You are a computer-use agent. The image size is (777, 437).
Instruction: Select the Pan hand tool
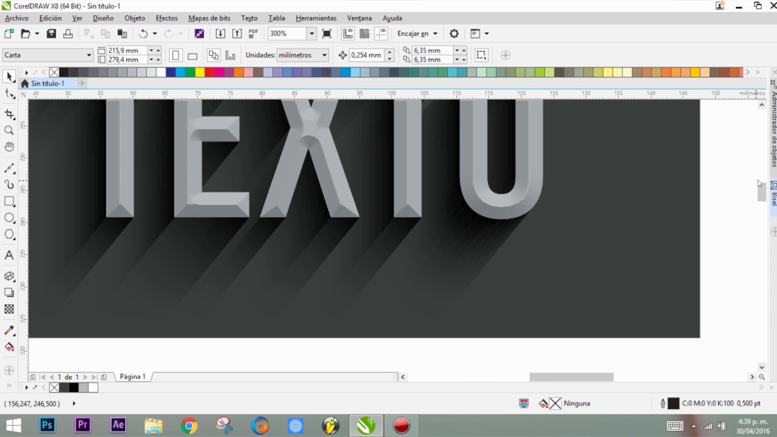9,147
